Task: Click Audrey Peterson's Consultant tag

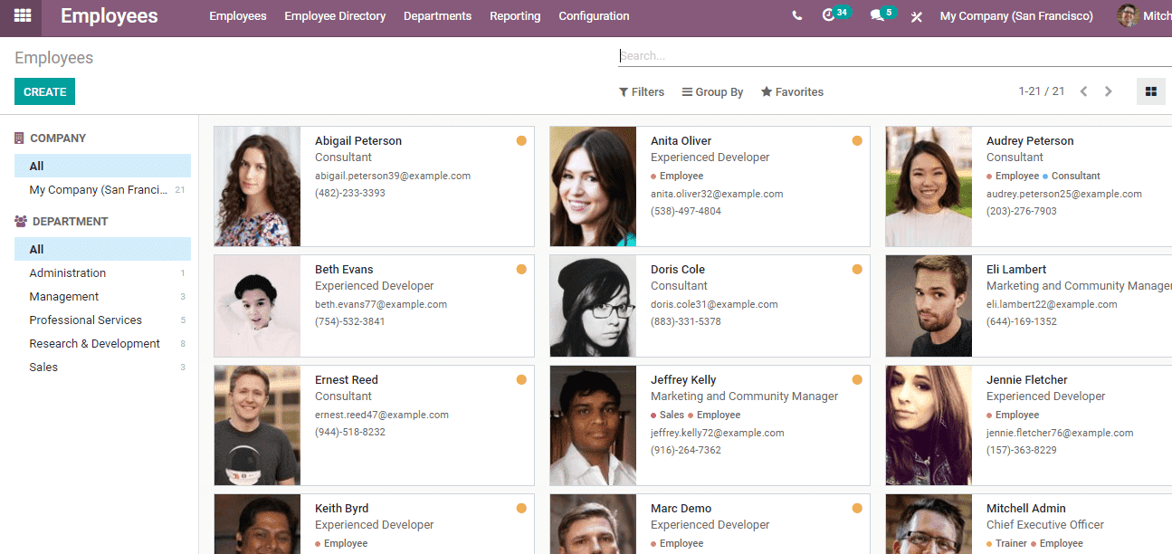Action: point(1072,176)
